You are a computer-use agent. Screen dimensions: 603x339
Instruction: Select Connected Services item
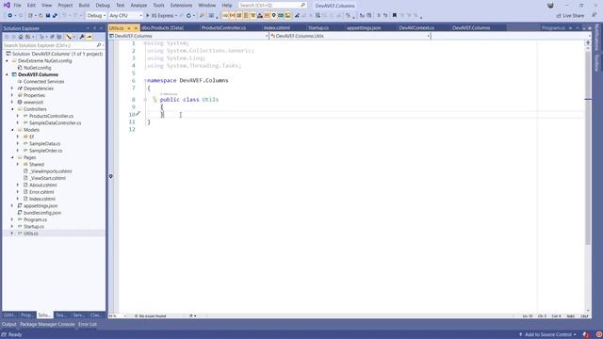[x=44, y=82]
